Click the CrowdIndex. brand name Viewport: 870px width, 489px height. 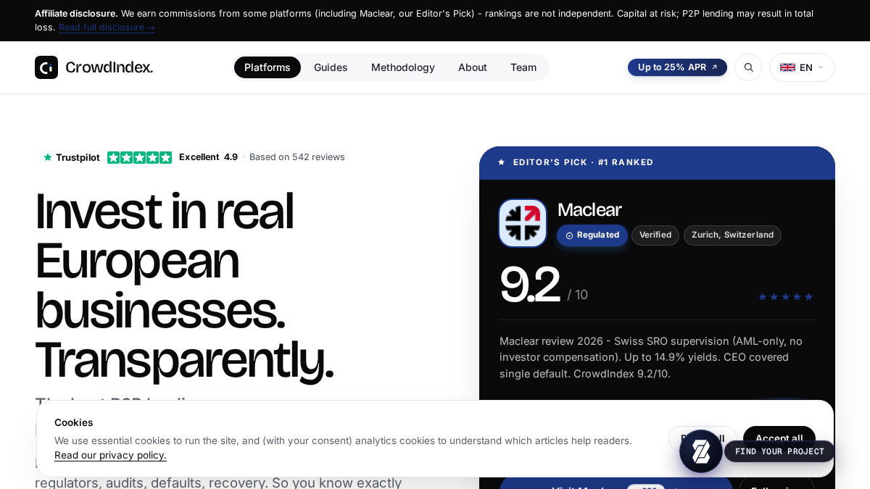109,67
